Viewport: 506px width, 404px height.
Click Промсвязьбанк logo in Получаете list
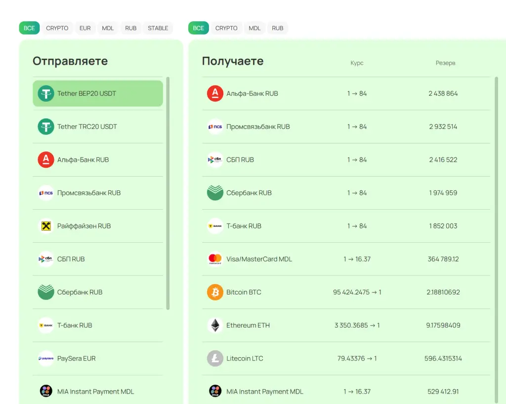pyautogui.click(x=215, y=127)
